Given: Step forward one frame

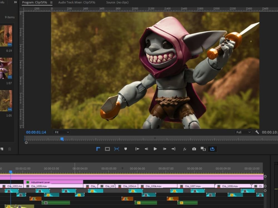Looking at the screenshot, I should coord(165,149).
